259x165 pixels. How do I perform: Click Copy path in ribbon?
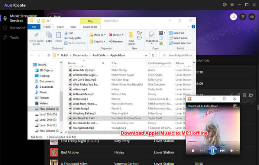[x=73, y=38]
